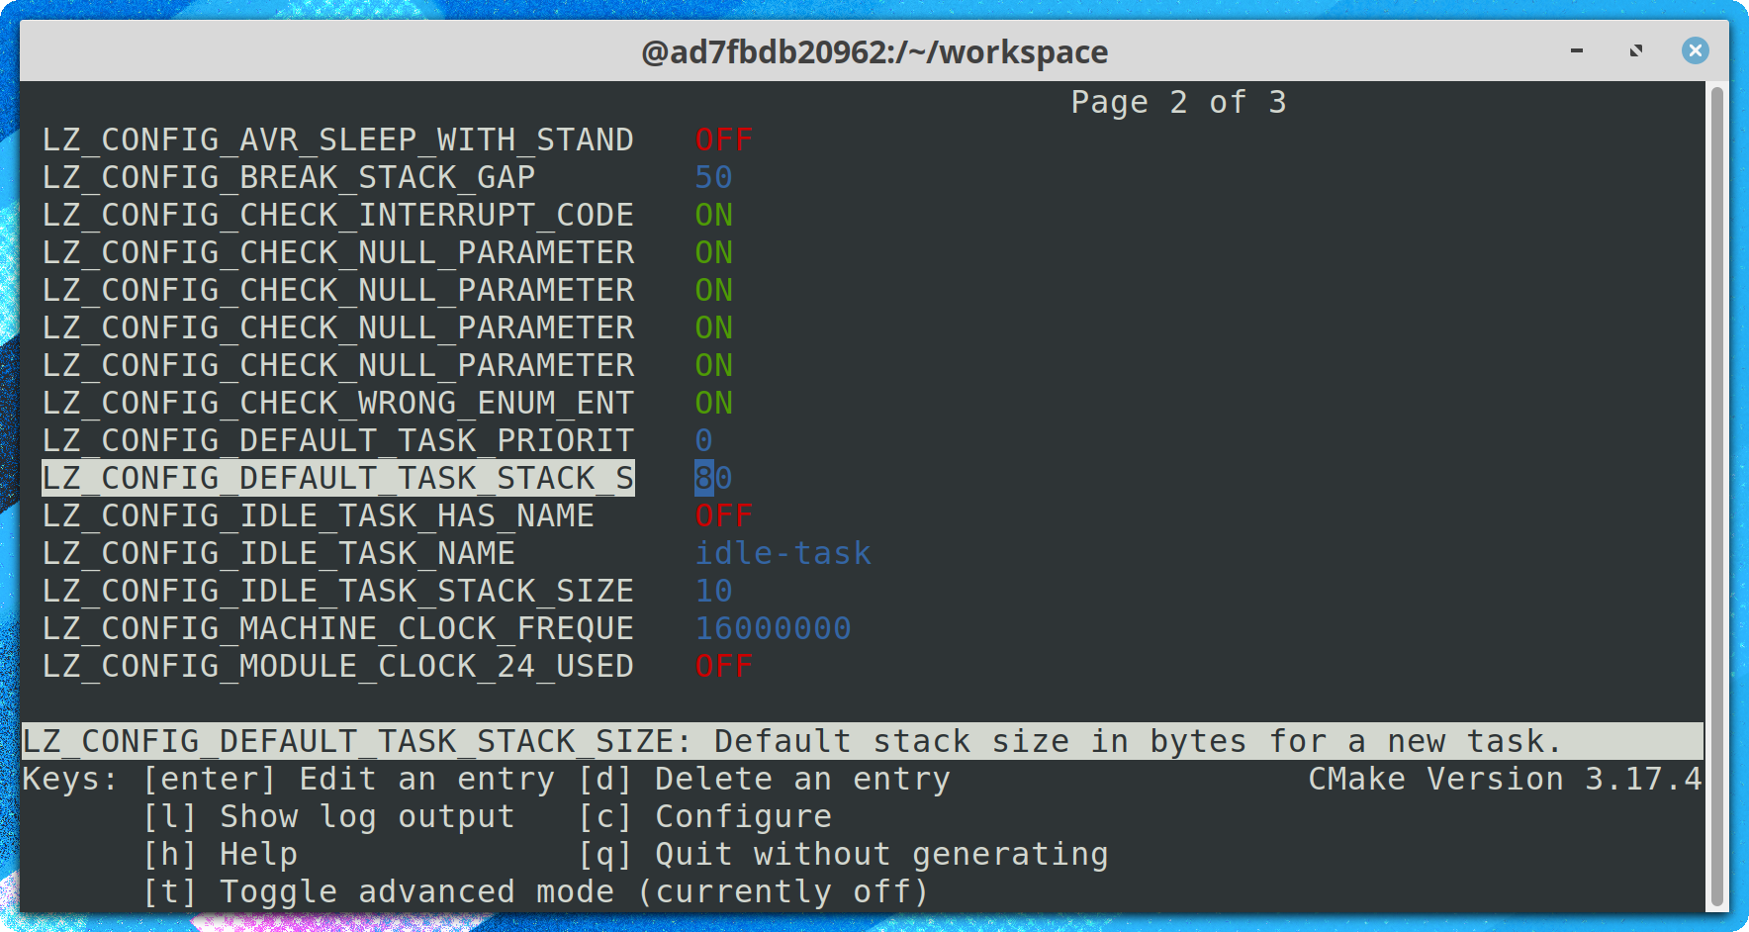
Task: Click the Page 2 of 3 indicator
Action: [1179, 102]
